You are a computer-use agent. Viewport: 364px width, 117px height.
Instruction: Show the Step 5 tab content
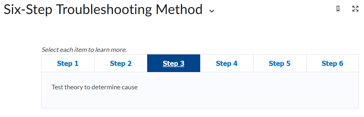click(x=280, y=63)
